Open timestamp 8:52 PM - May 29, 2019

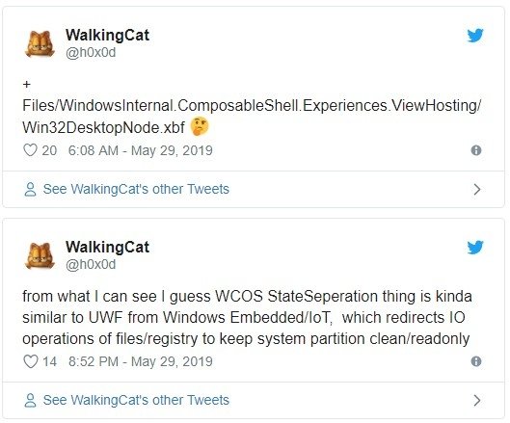click(140, 361)
